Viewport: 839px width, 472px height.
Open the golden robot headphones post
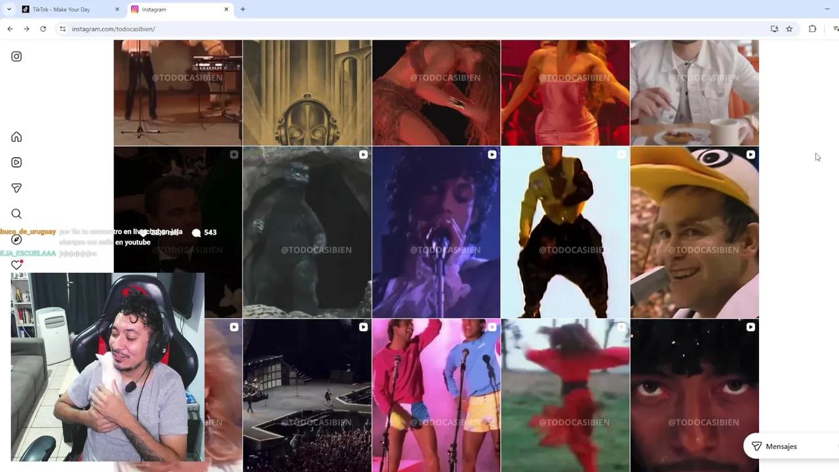tap(307, 92)
